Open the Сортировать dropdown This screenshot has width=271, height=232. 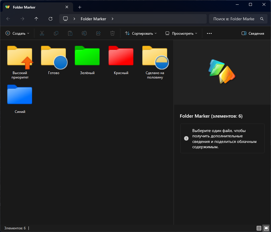141,34
